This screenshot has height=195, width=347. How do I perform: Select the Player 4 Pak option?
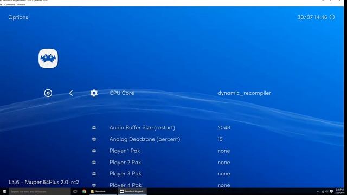click(x=125, y=185)
